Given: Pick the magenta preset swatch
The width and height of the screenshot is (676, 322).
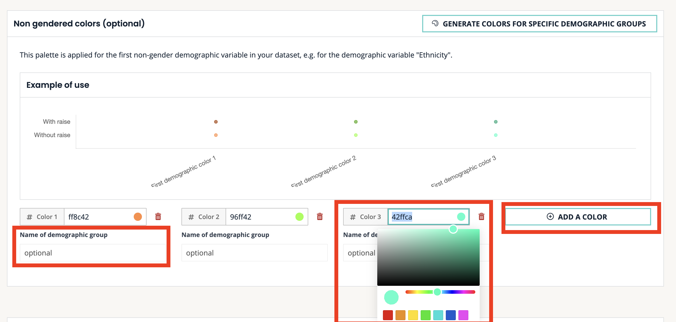Looking at the screenshot, I should click(463, 315).
